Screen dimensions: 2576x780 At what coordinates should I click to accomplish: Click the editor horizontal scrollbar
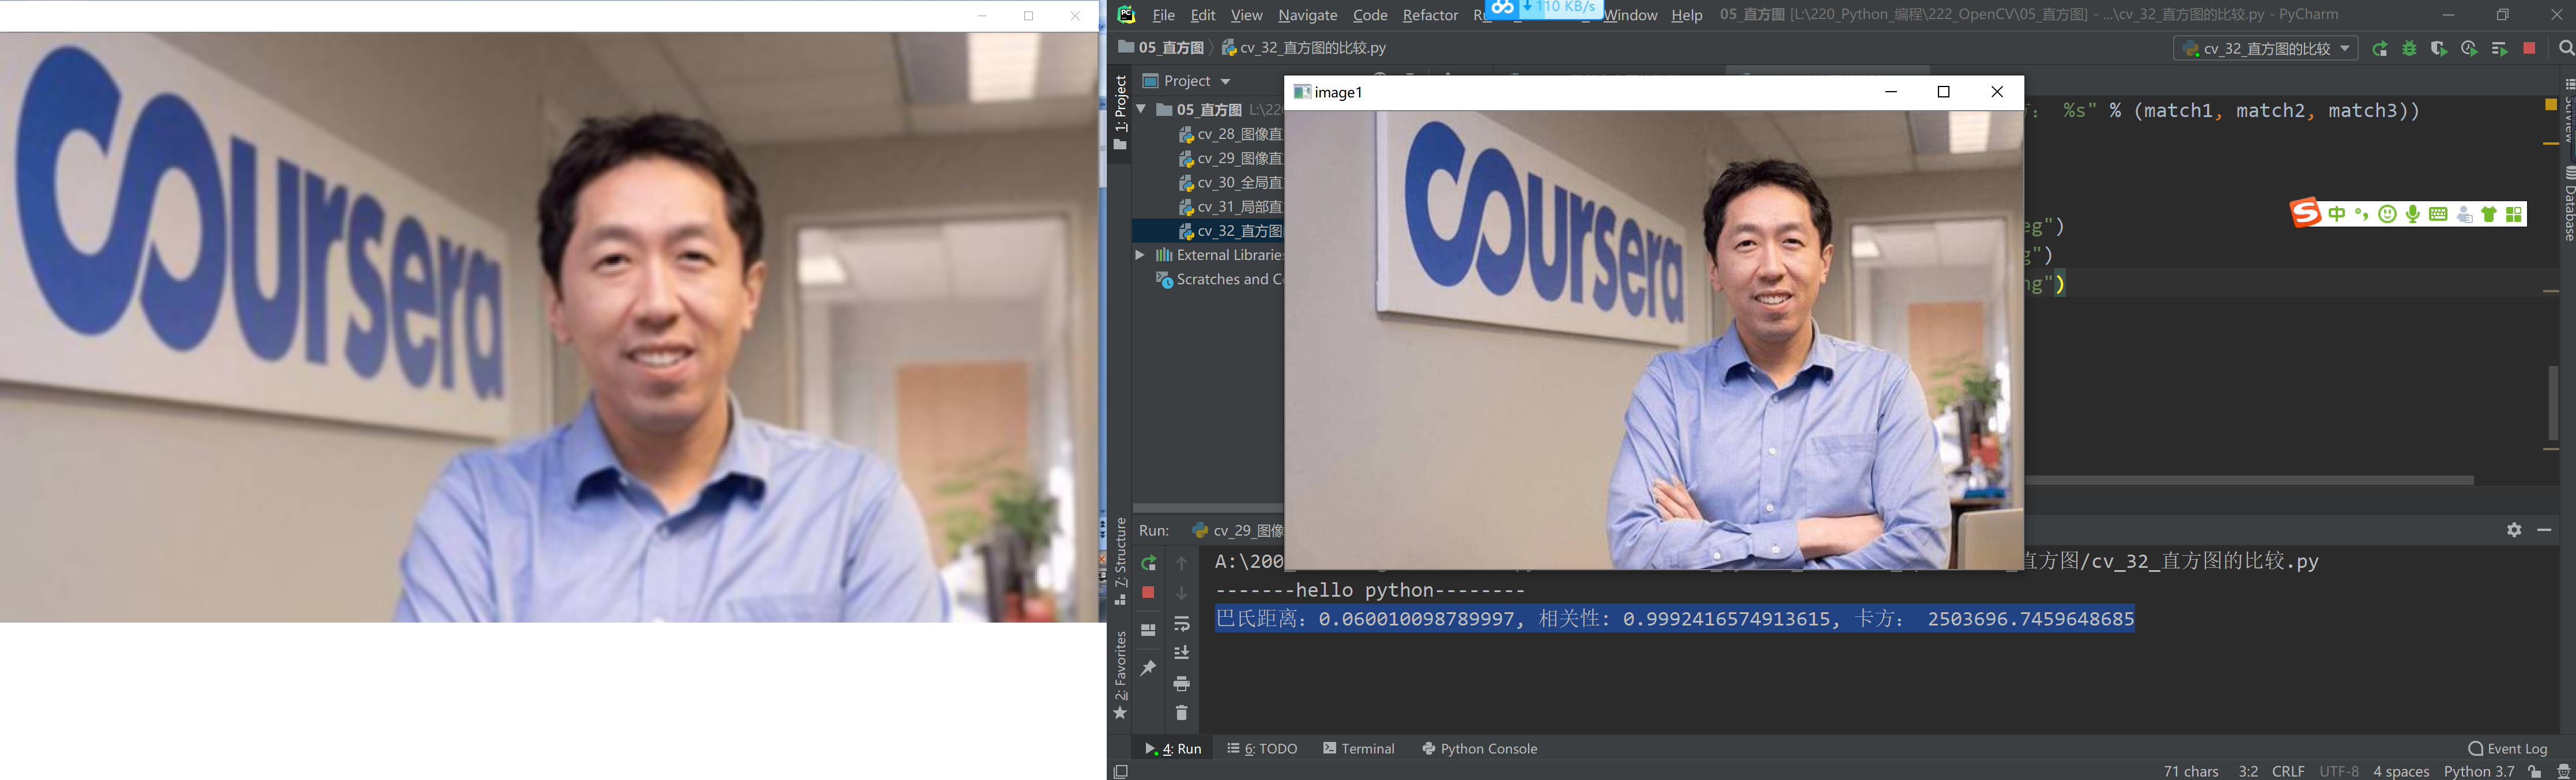[x=2250, y=481]
